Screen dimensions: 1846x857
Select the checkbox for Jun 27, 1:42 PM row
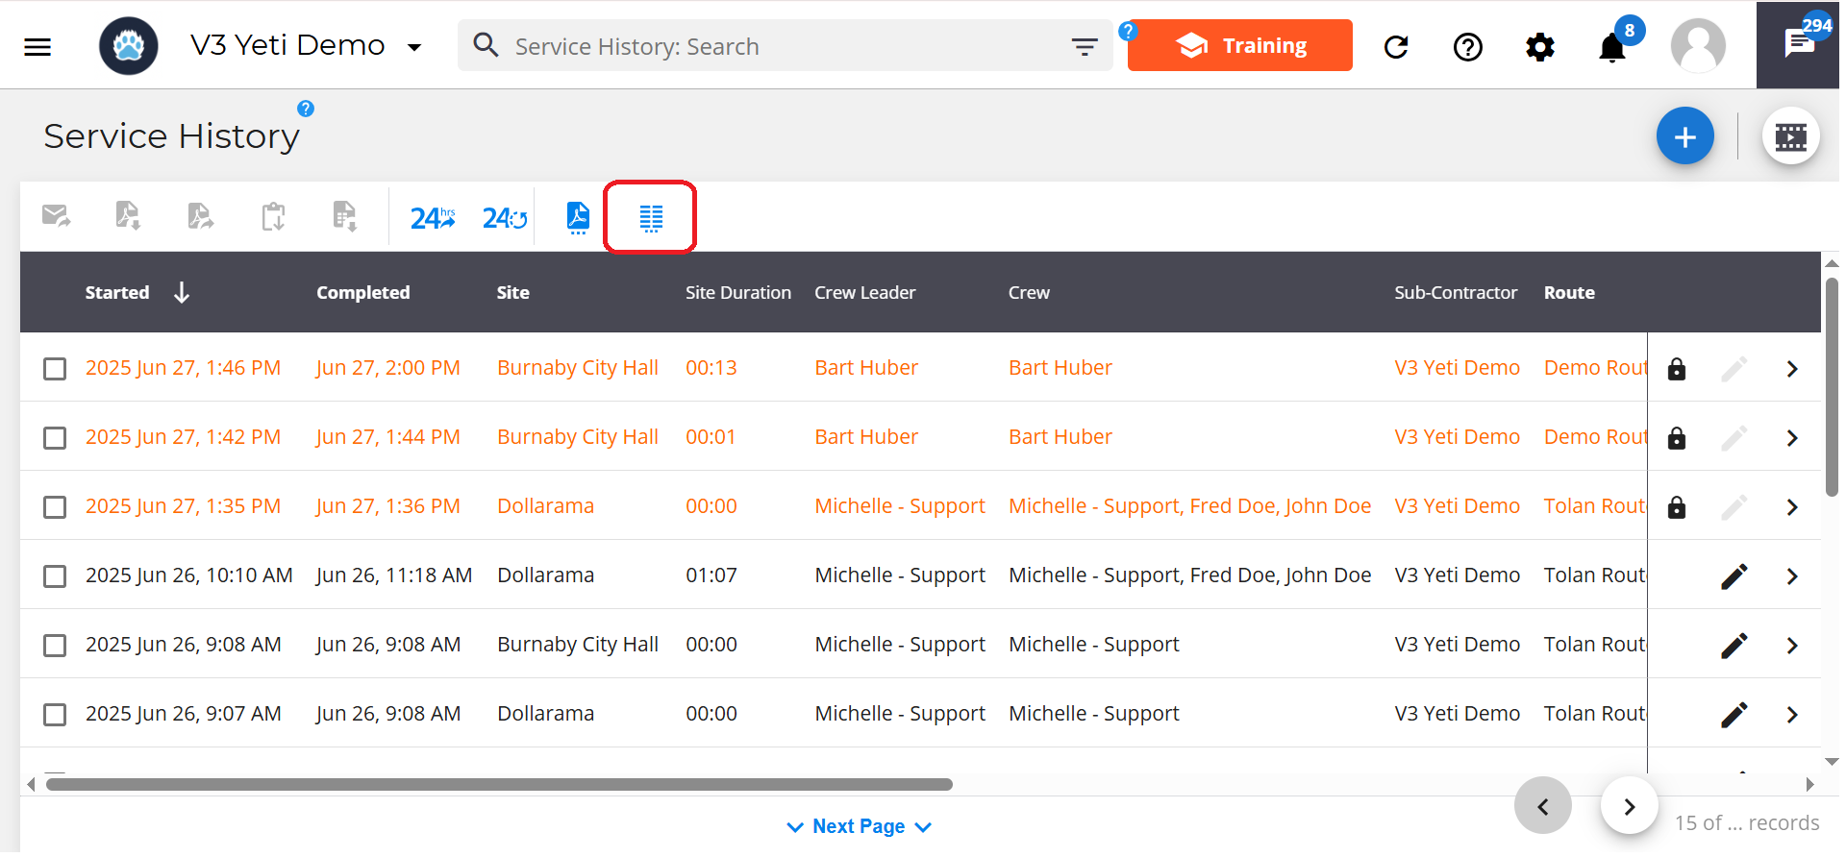(55, 438)
